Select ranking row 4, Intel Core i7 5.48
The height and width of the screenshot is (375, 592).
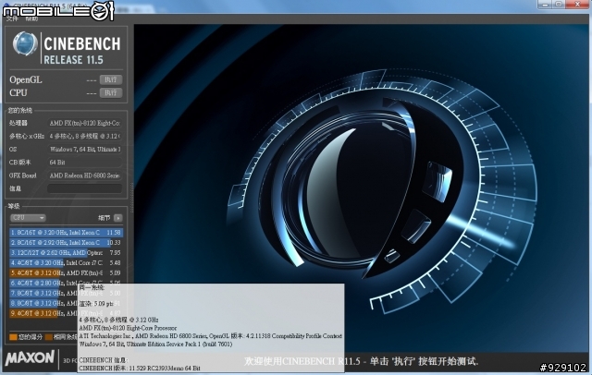coord(66,262)
